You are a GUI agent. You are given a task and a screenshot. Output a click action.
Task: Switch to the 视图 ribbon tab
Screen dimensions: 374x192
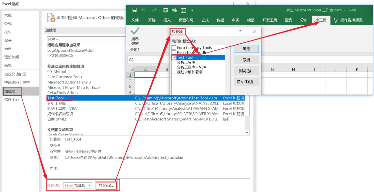click(x=251, y=20)
